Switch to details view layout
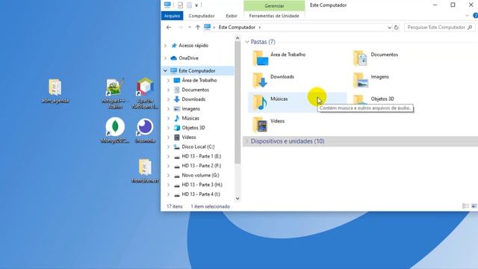 465,206
